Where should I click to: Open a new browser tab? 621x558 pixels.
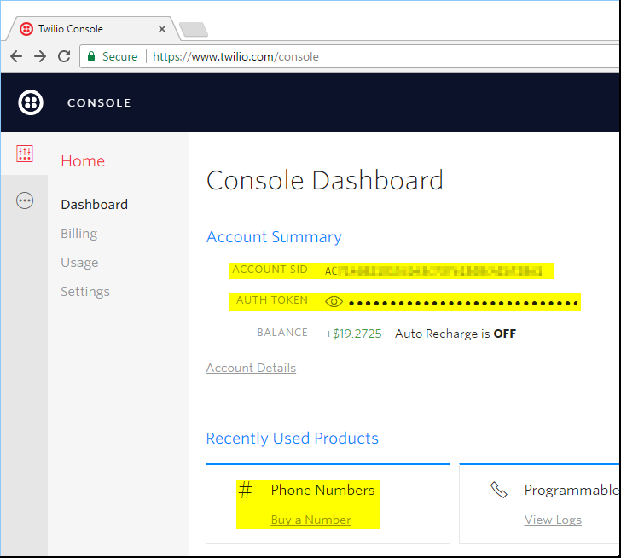tap(194, 30)
